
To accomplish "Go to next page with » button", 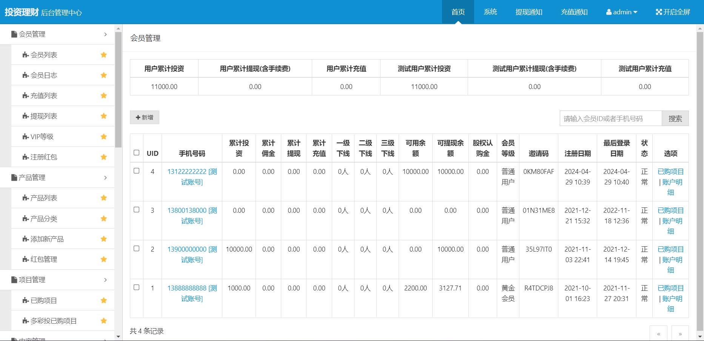I will pyautogui.click(x=680, y=333).
